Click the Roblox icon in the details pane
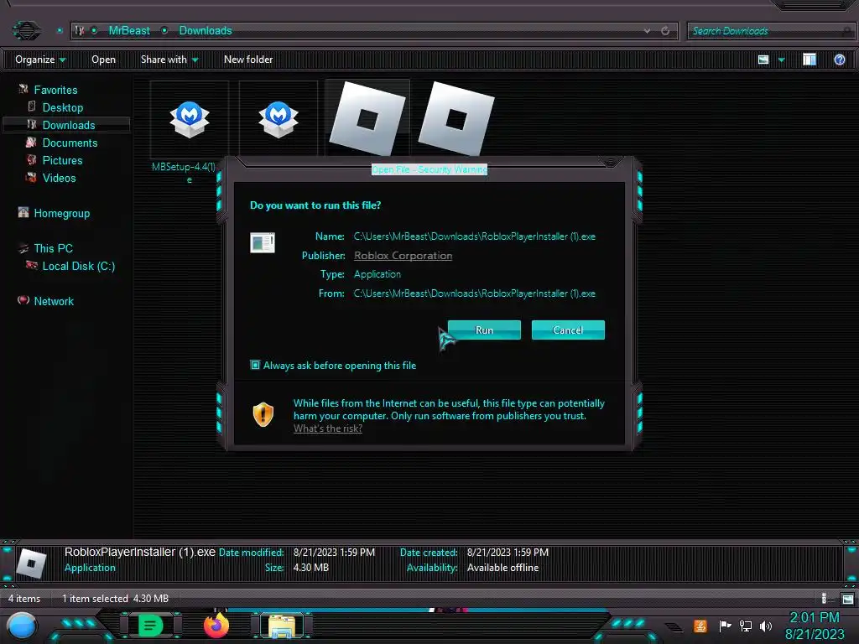 pos(31,563)
